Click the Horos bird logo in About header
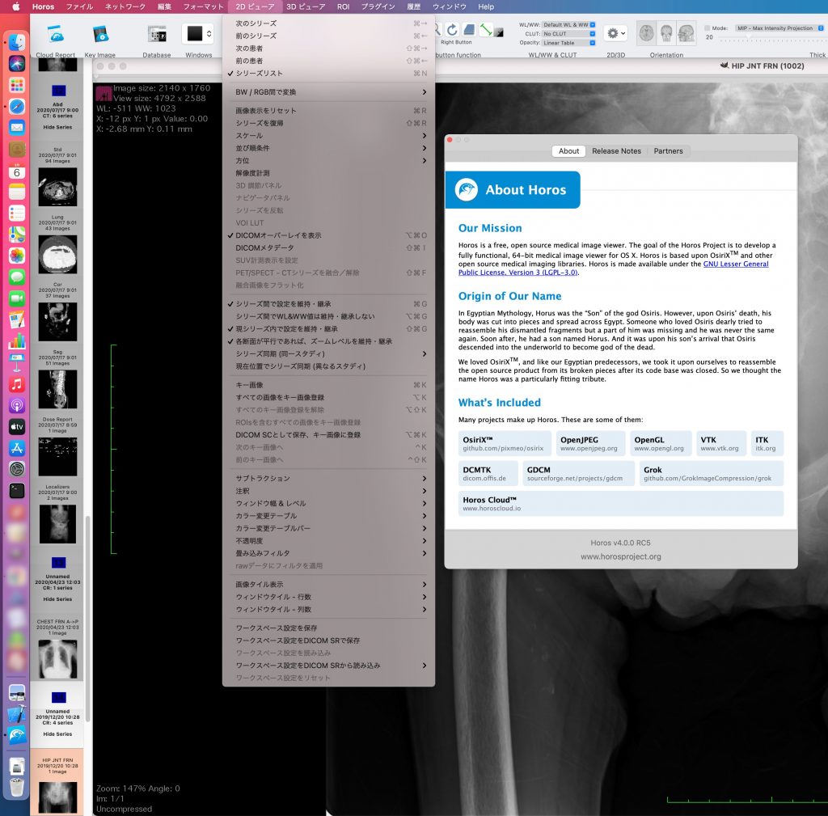 click(x=467, y=189)
